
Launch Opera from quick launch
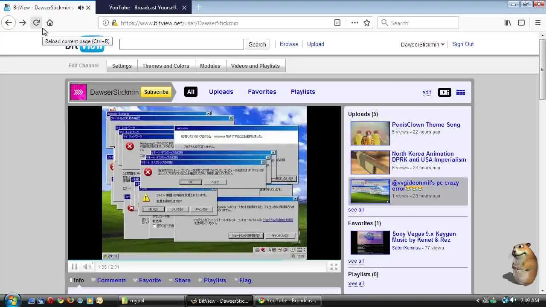click(x=50, y=301)
